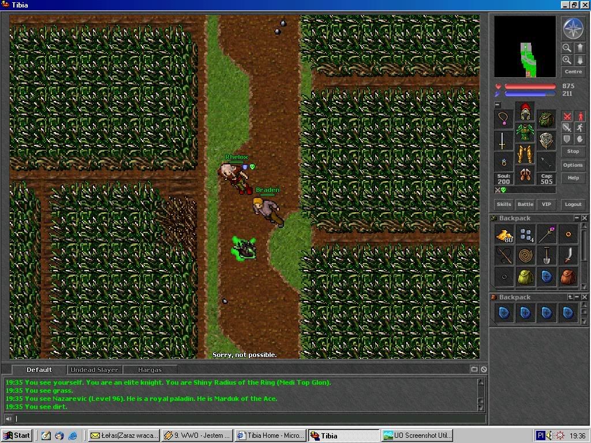Collapse the equipment panel with minus button

click(x=498, y=105)
